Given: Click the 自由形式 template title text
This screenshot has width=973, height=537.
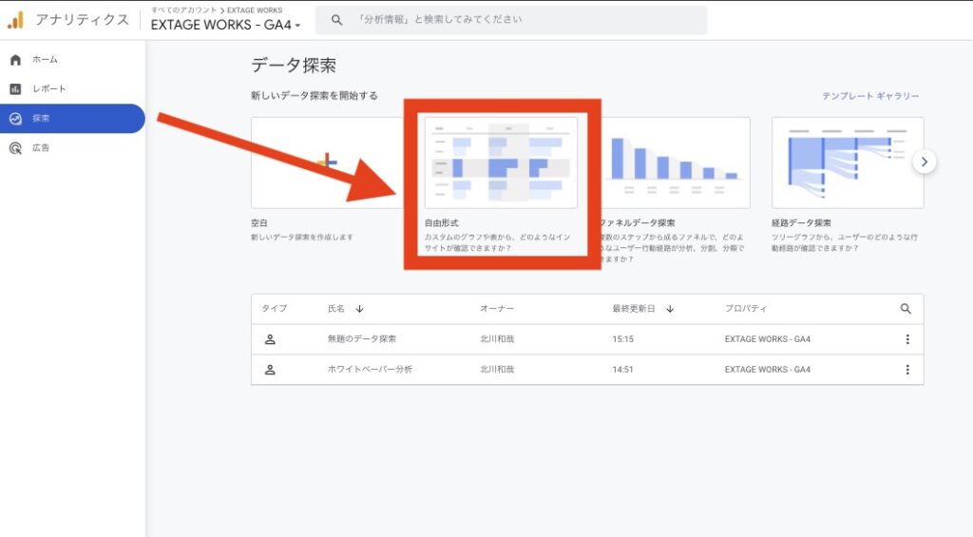Looking at the screenshot, I should (442, 222).
